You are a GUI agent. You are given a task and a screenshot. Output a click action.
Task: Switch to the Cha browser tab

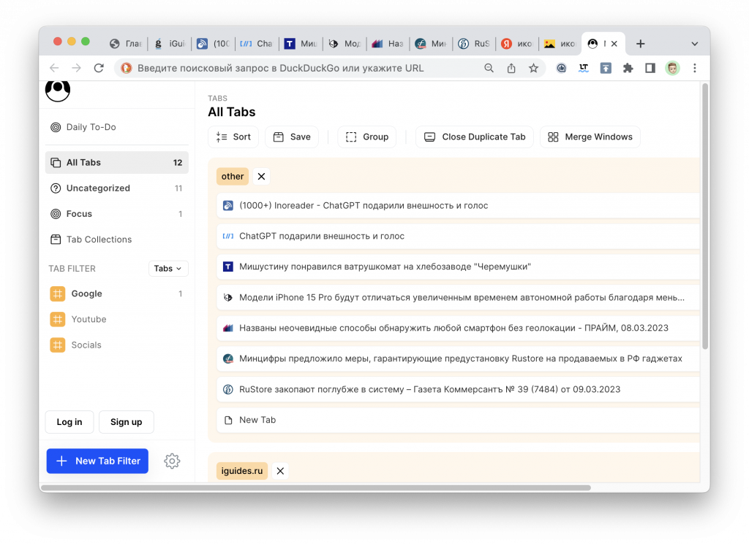256,44
